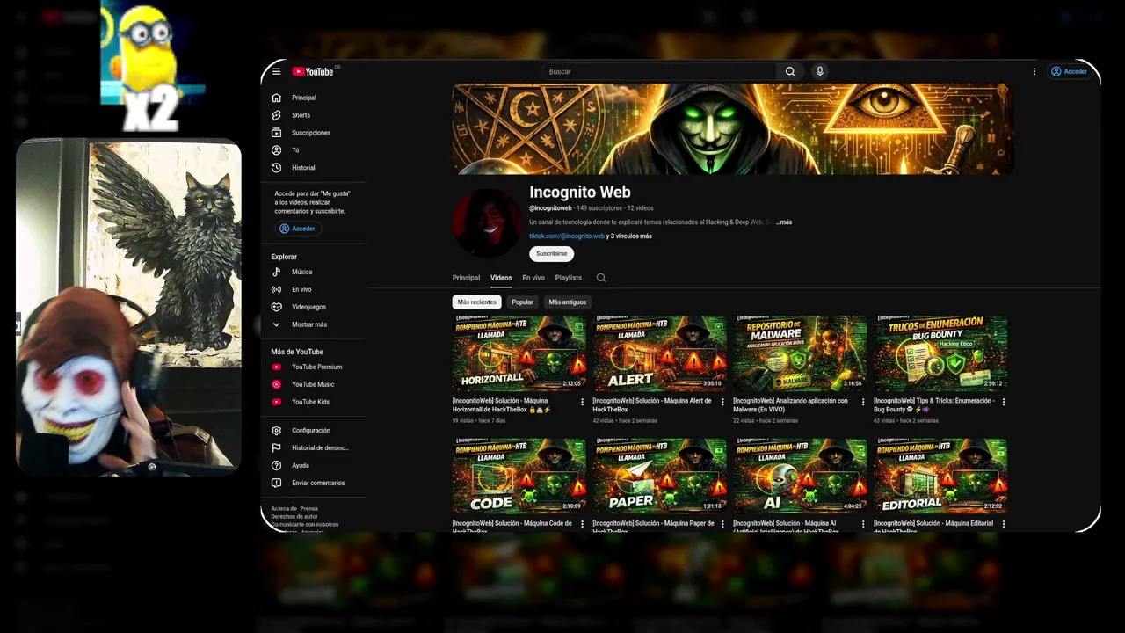Click the Derechos de autor footer link

click(x=294, y=516)
